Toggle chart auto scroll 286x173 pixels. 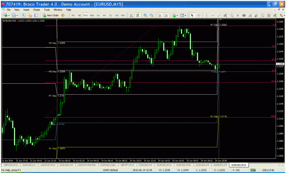(x=160, y=16)
